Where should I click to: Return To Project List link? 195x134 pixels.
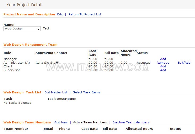coord(85,14)
